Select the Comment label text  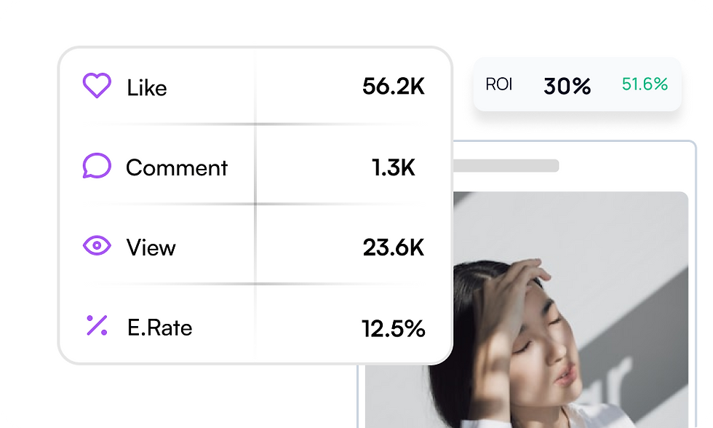pyautogui.click(x=177, y=168)
